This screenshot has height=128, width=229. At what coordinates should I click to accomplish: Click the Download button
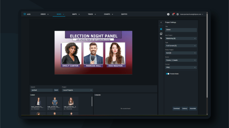pyautogui.click(x=176, y=109)
